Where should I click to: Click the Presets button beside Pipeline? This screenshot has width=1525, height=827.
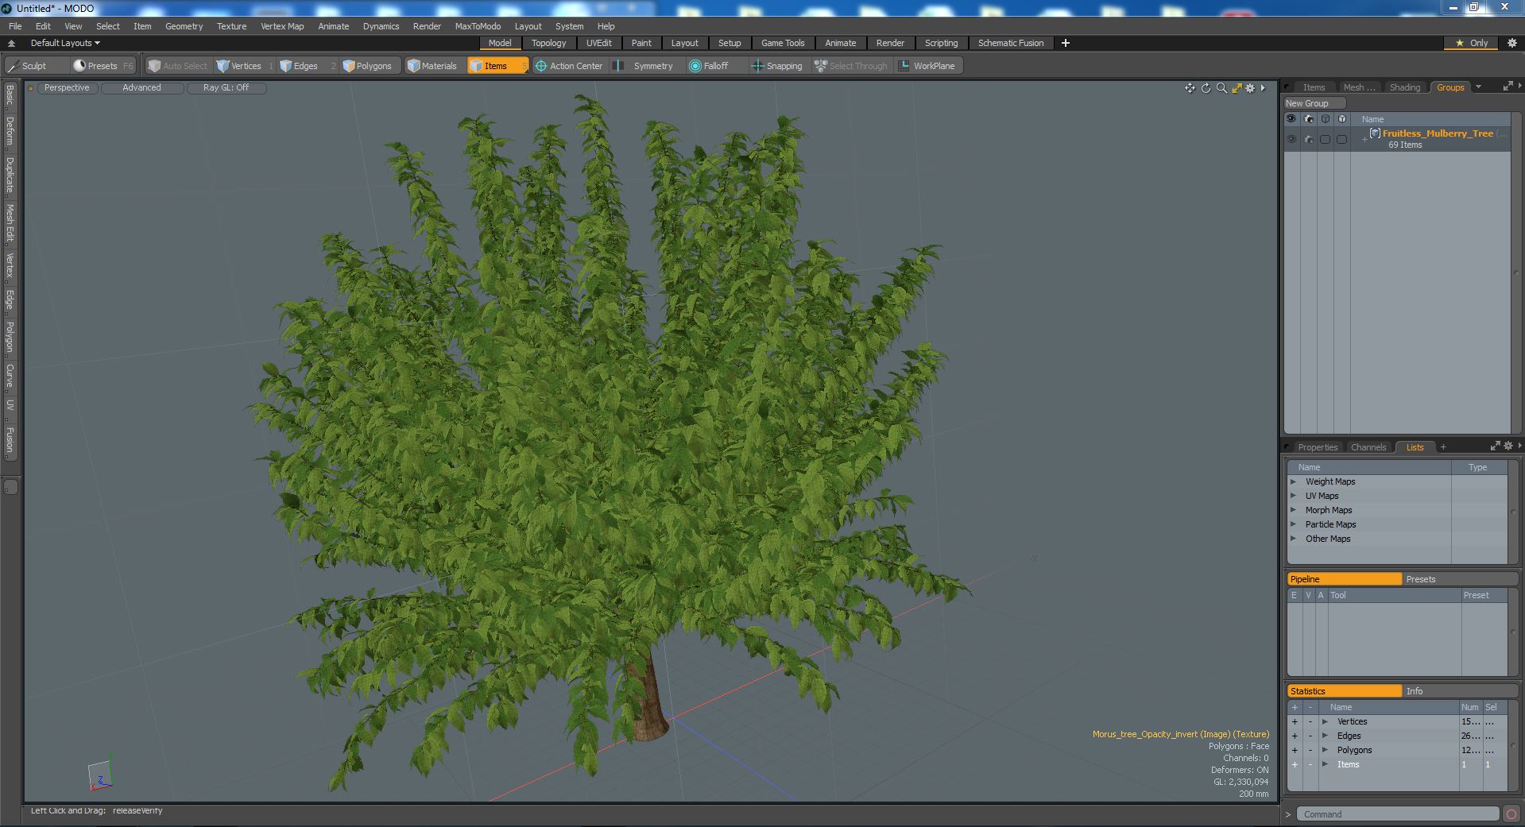(1461, 579)
